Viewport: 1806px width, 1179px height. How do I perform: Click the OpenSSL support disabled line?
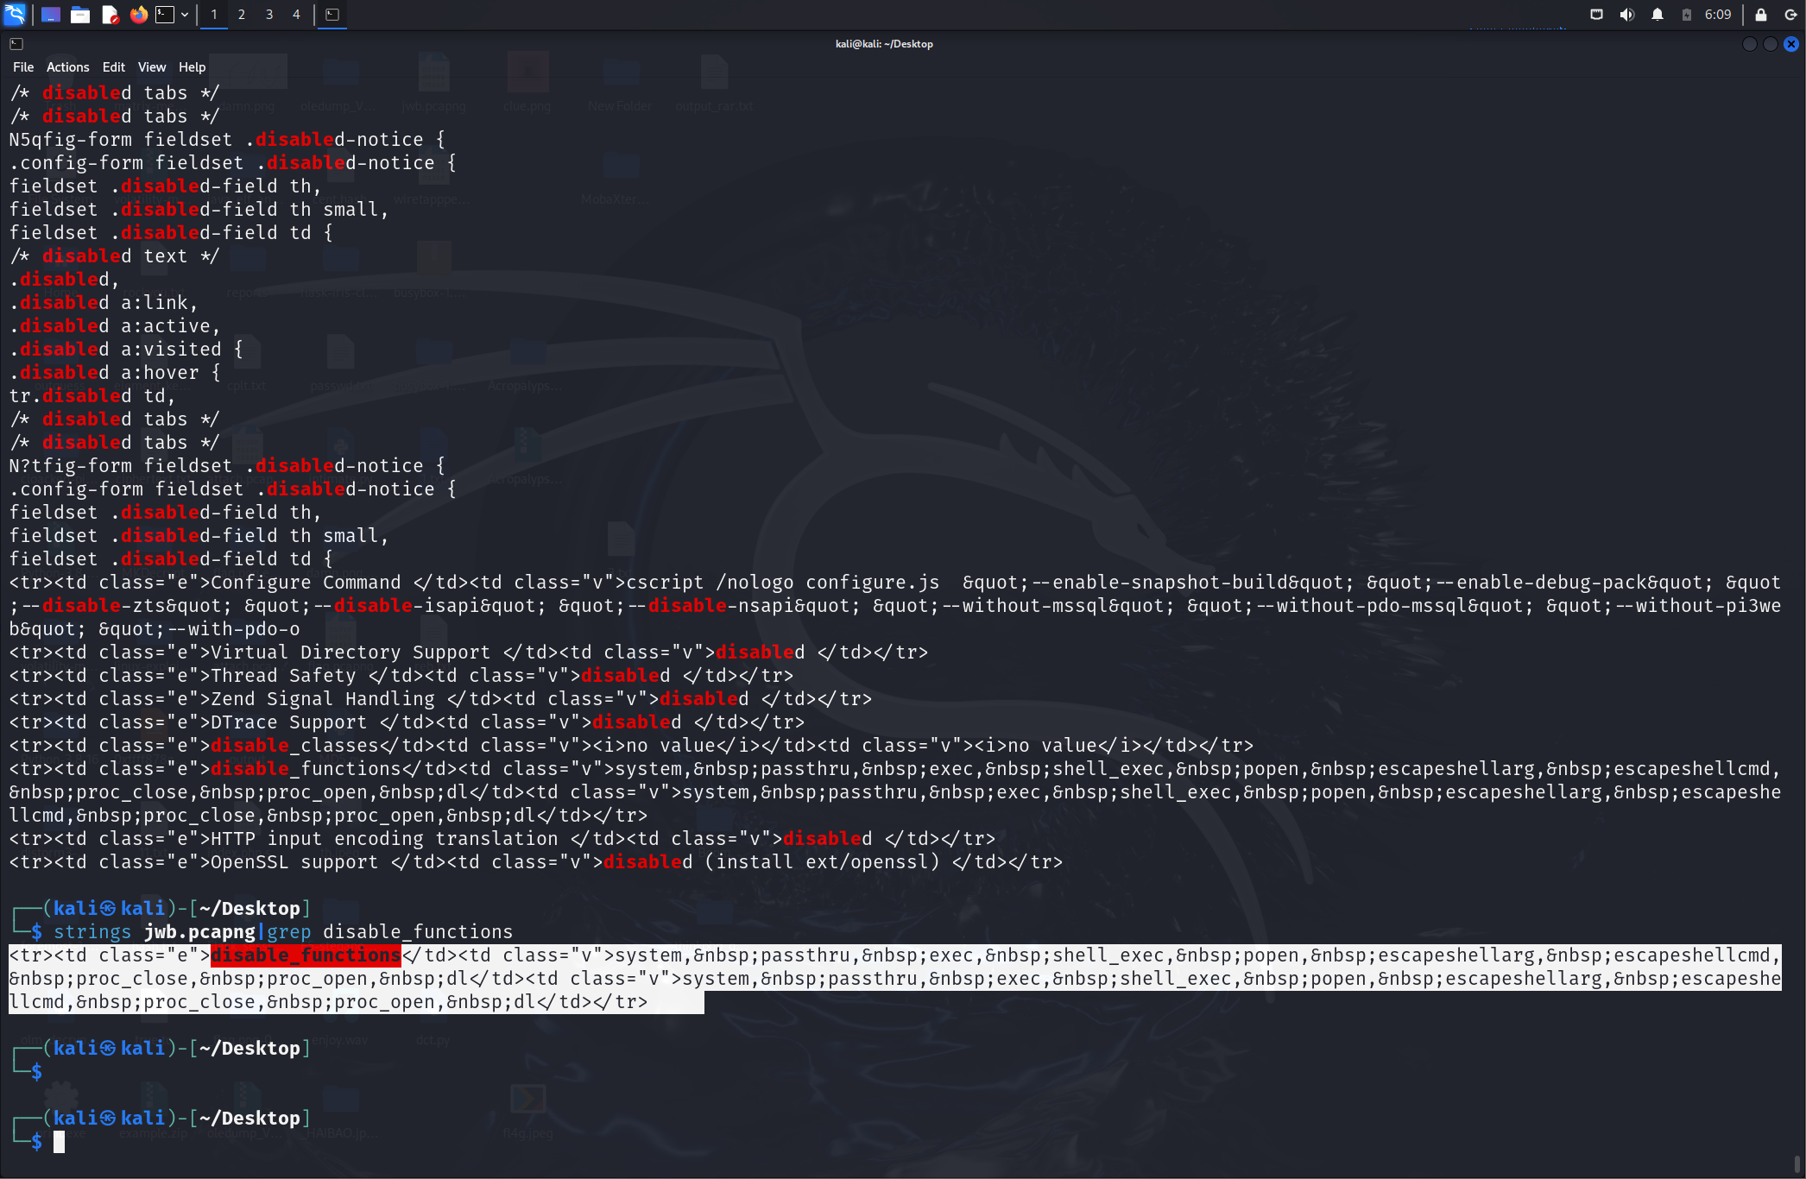click(x=536, y=862)
